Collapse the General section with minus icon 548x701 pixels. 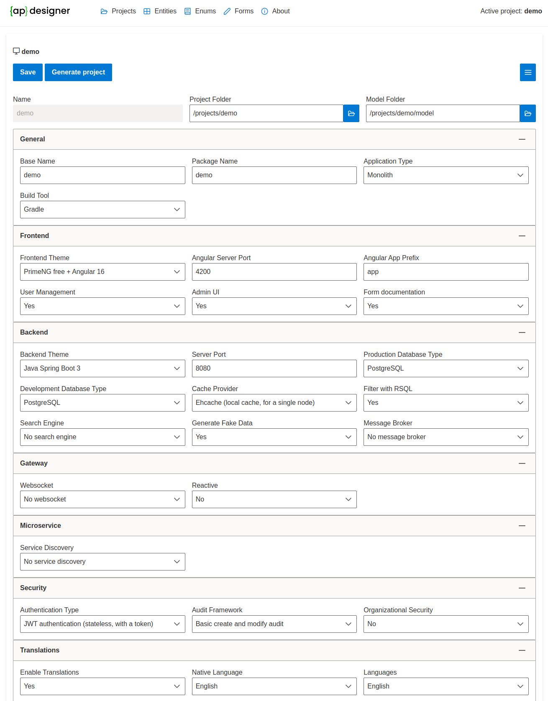522,139
